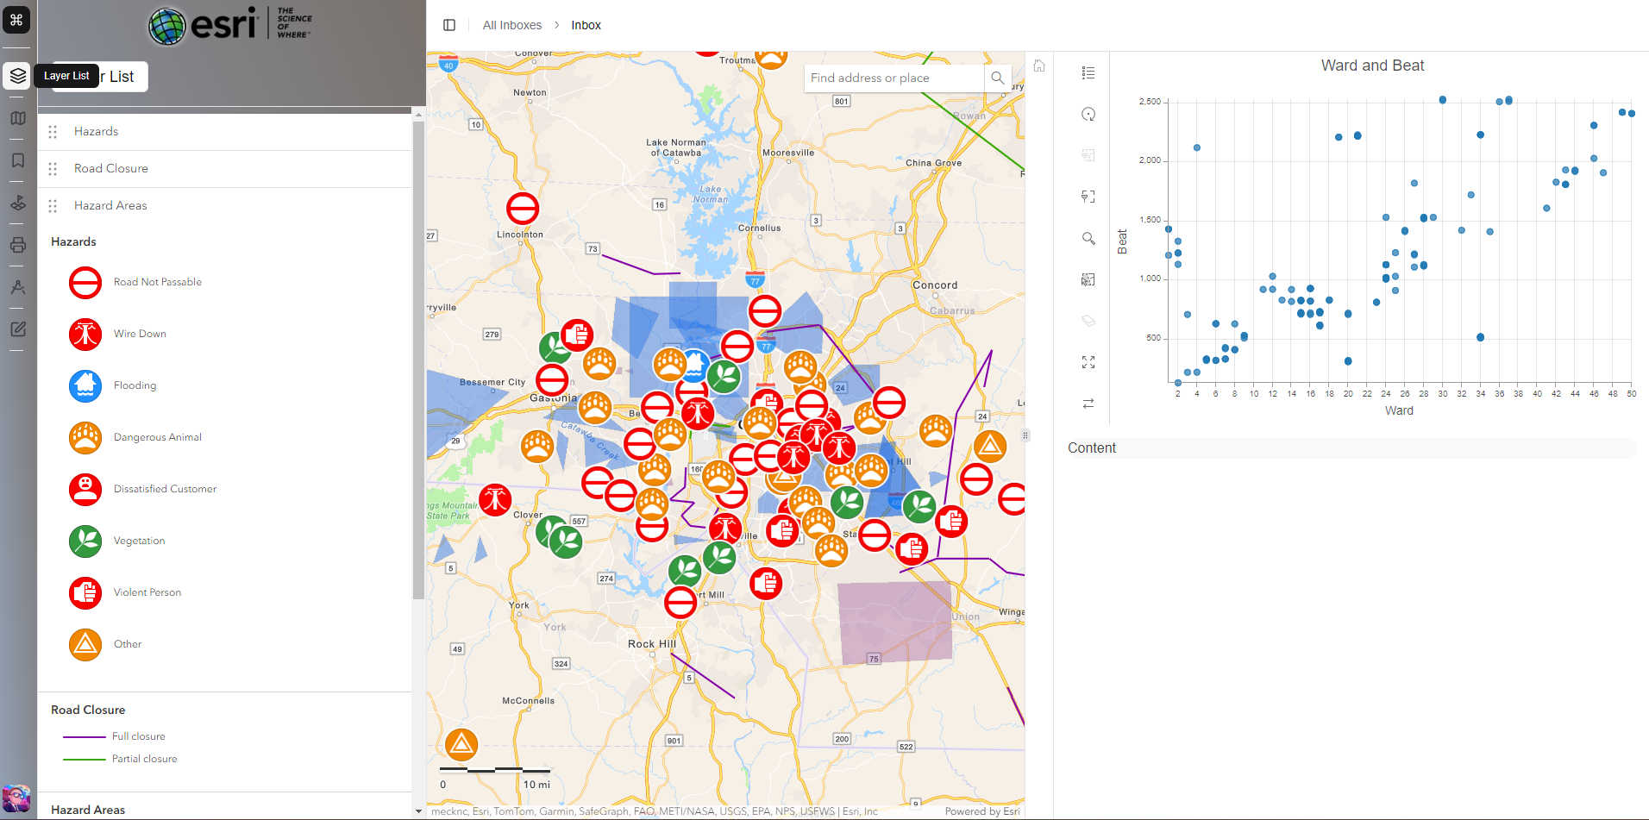Click the map search magnifier button
Screen dimensions: 1649x820
[997, 78]
